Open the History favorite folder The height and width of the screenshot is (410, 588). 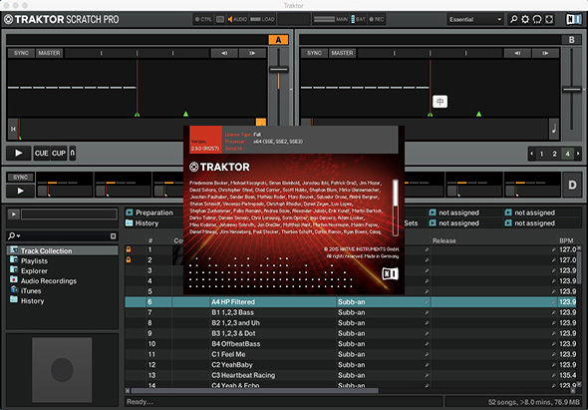pyautogui.click(x=143, y=223)
